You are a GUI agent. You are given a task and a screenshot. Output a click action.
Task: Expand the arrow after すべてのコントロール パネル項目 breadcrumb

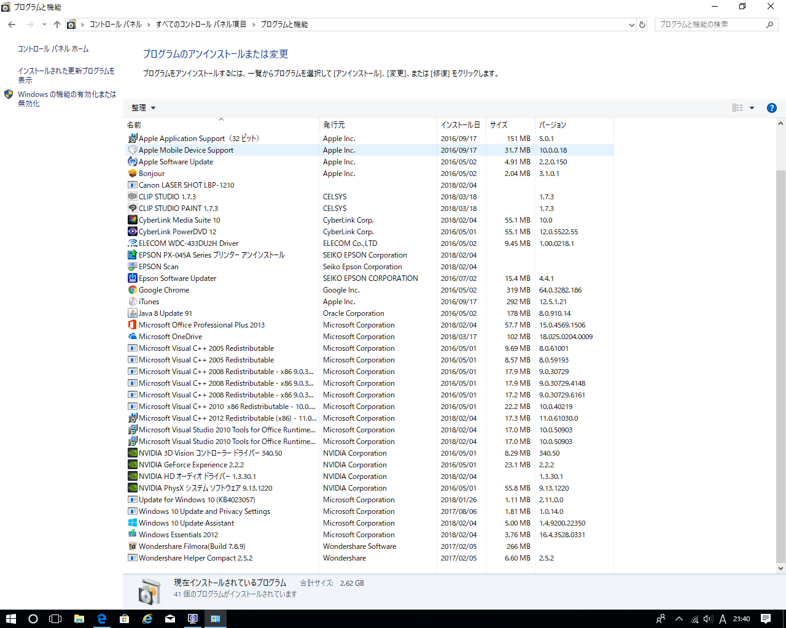click(x=253, y=25)
